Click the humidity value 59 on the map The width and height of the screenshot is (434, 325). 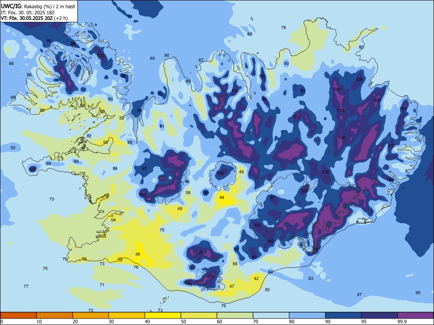click(122, 118)
